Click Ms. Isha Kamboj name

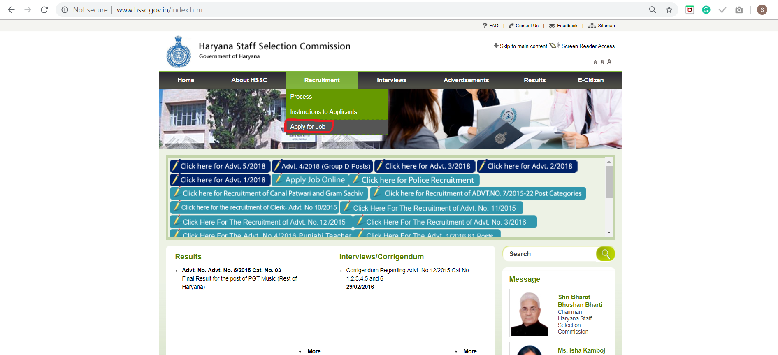click(x=581, y=350)
